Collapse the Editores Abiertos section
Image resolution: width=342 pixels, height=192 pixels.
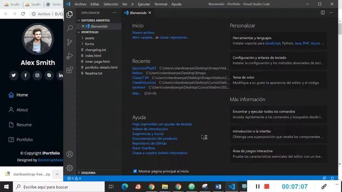tap(79, 20)
